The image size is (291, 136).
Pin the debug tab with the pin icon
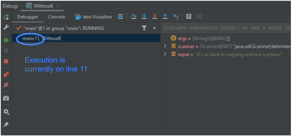6,124
